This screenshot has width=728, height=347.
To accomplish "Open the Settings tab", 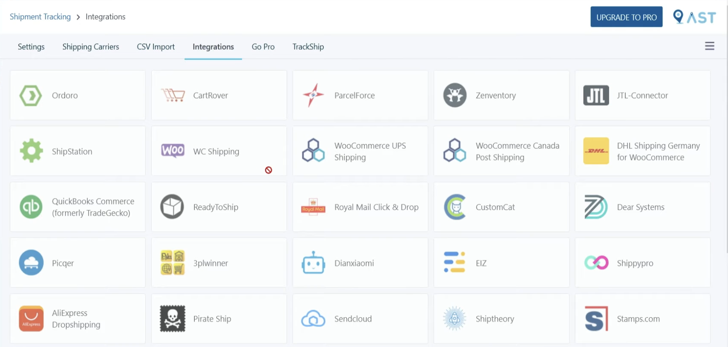I will click(x=31, y=47).
